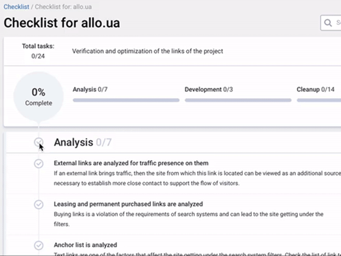This screenshot has height=256, width=341.
Task: Expand the Analysis 0/7 section heading
Action: click(x=83, y=143)
